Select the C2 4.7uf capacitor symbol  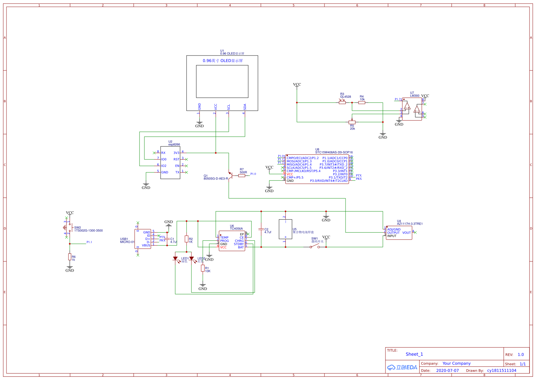[261, 229]
